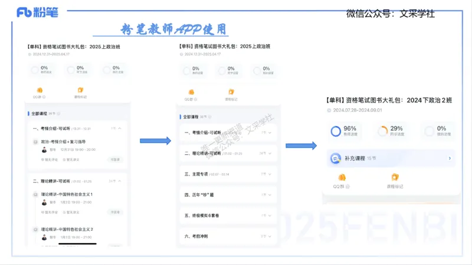Viewport: 472px width, 265px height.
Task: Tap 暂无评论 under 政治-考情介绍+复习指导
Action: point(50,160)
